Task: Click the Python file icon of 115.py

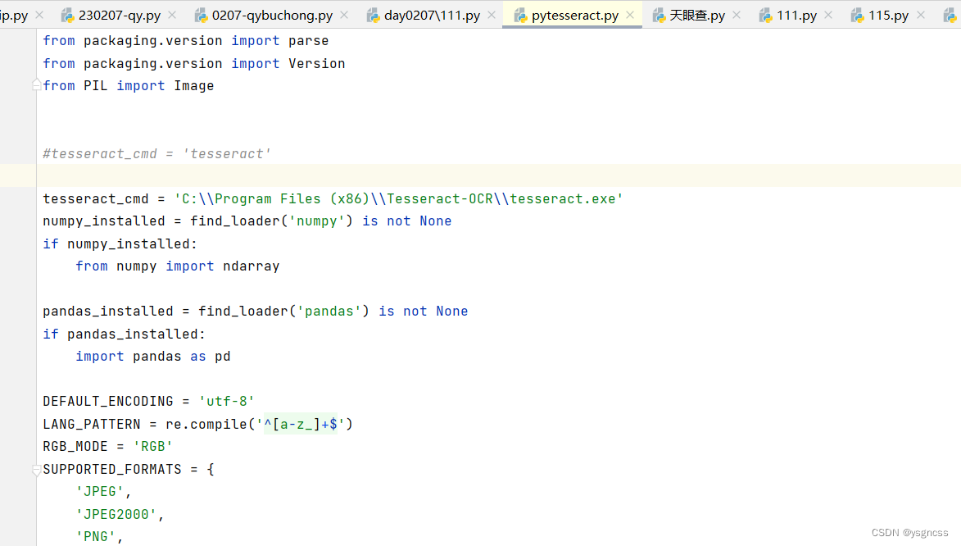Action: coord(858,16)
